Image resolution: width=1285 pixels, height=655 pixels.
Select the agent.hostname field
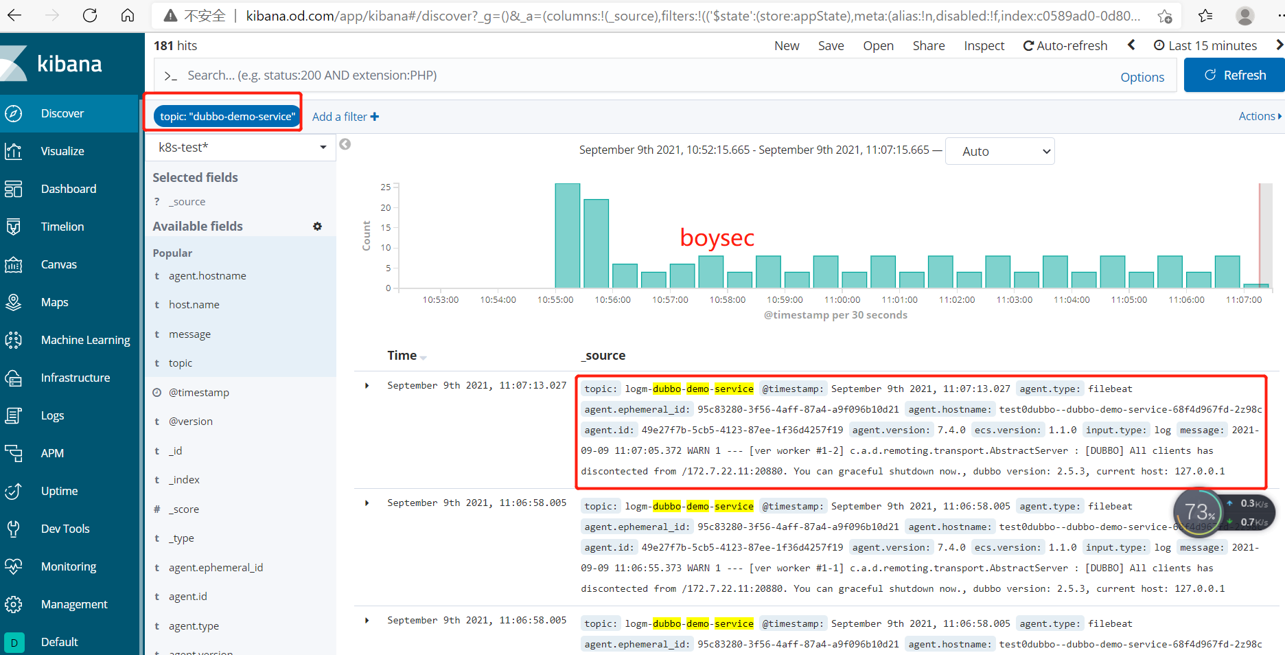[x=207, y=275]
